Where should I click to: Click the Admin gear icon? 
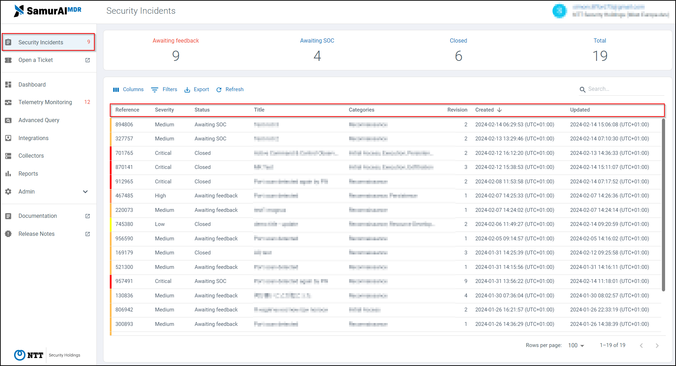[x=8, y=191]
